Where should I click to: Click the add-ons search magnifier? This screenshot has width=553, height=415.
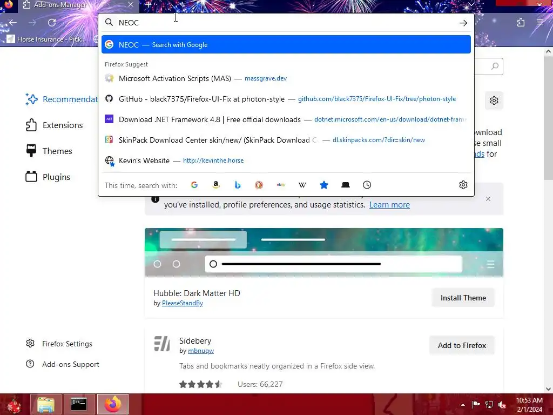[x=495, y=66]
